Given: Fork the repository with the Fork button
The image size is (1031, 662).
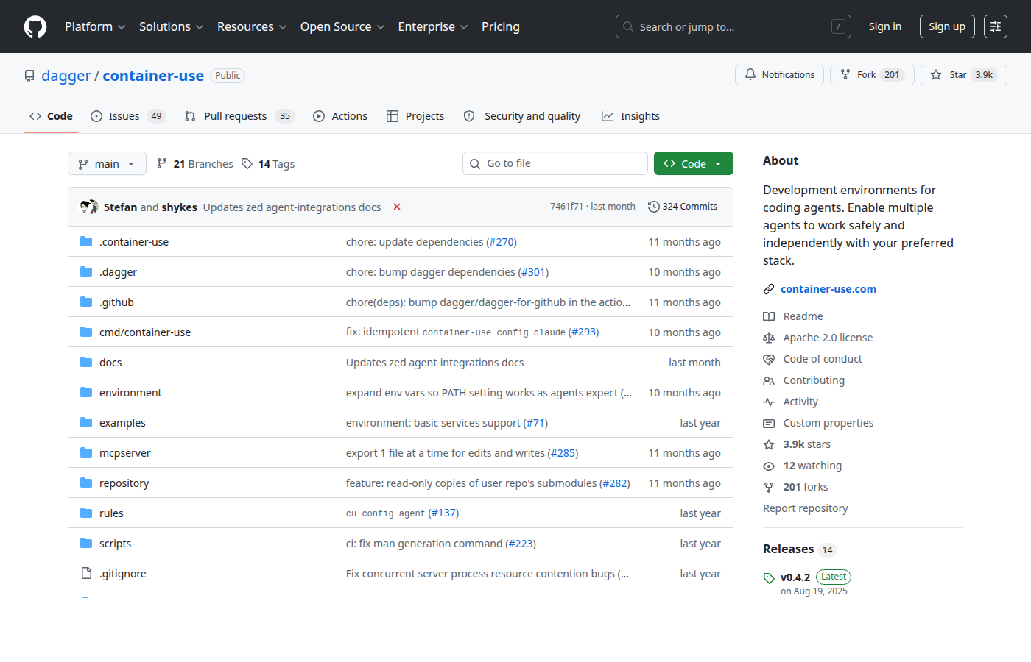Looking at the screenshot, I should [872, 75].
